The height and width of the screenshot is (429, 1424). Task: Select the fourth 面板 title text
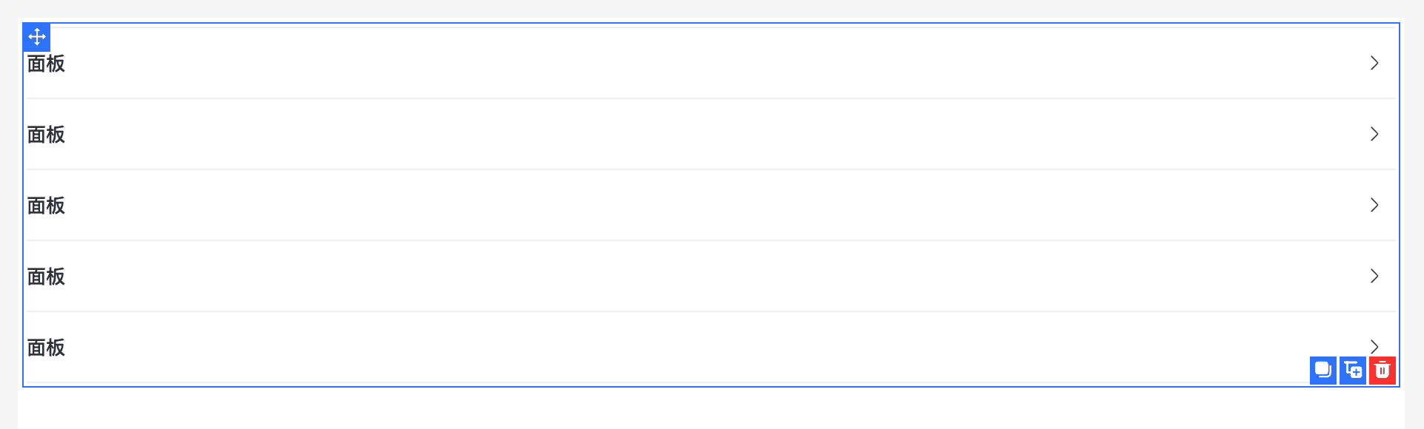click(x=46, y=277)
